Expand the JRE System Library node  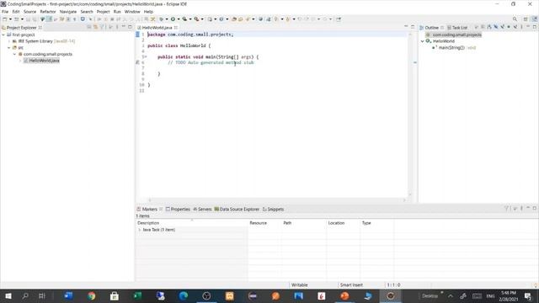(x=9, y=41)
